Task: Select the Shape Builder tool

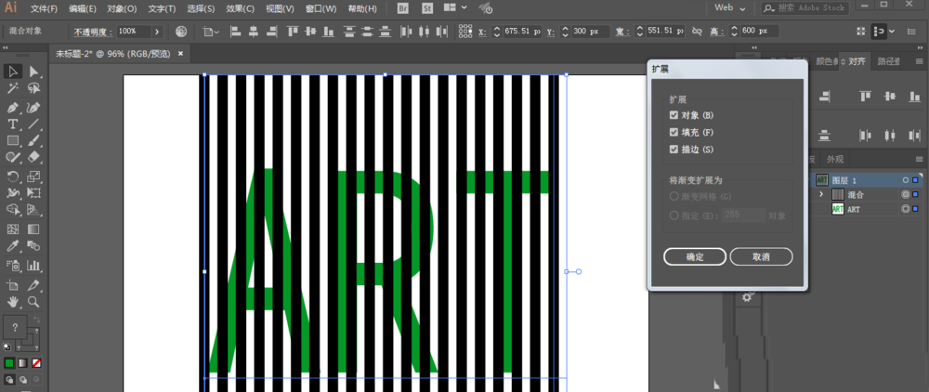Action: point(13,209)
